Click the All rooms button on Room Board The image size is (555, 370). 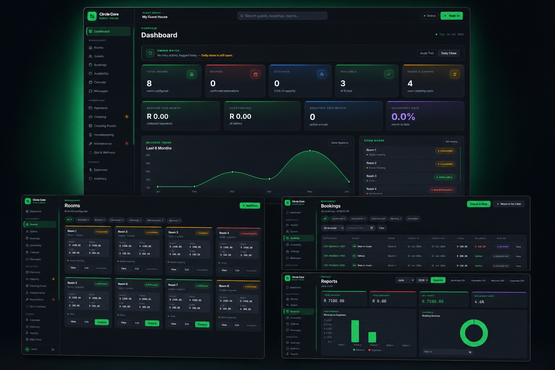tap(452, 142)
